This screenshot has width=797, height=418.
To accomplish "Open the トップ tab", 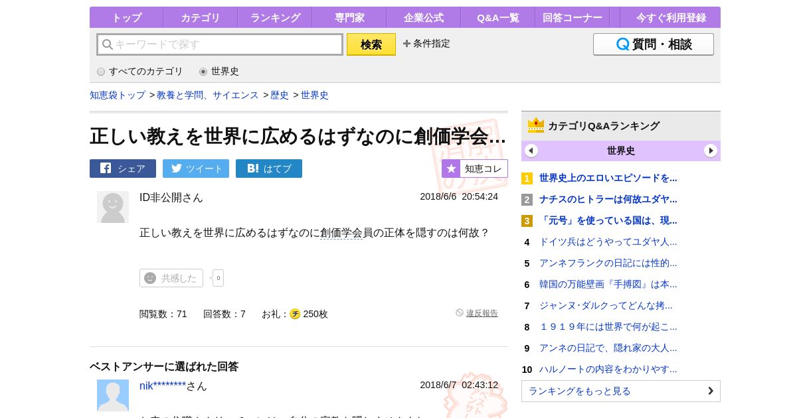I will [126, 17].
